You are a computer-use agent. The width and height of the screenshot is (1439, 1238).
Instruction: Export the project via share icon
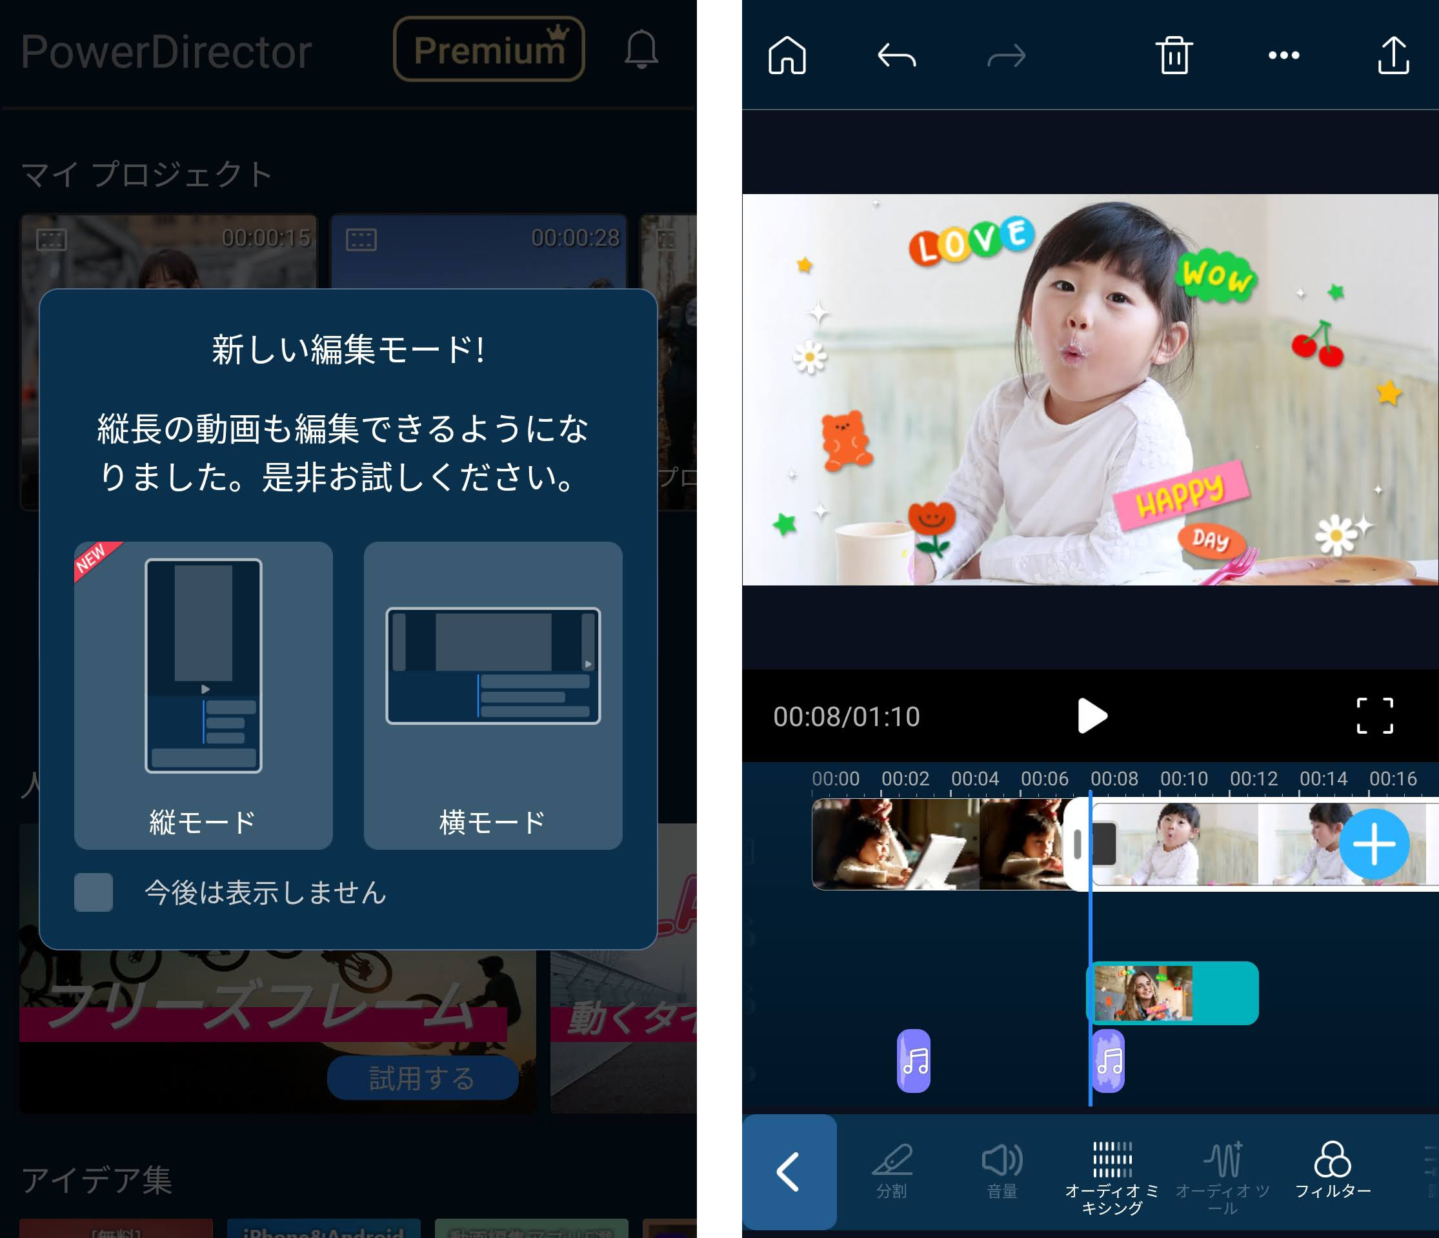1394,57
